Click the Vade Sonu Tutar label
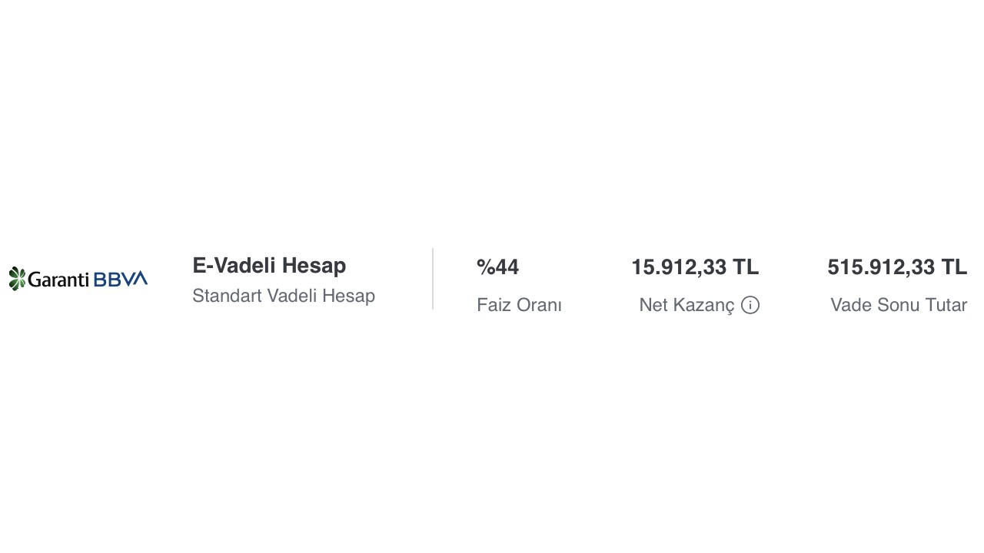Screen dimensions: 984x553 [898, 305]
